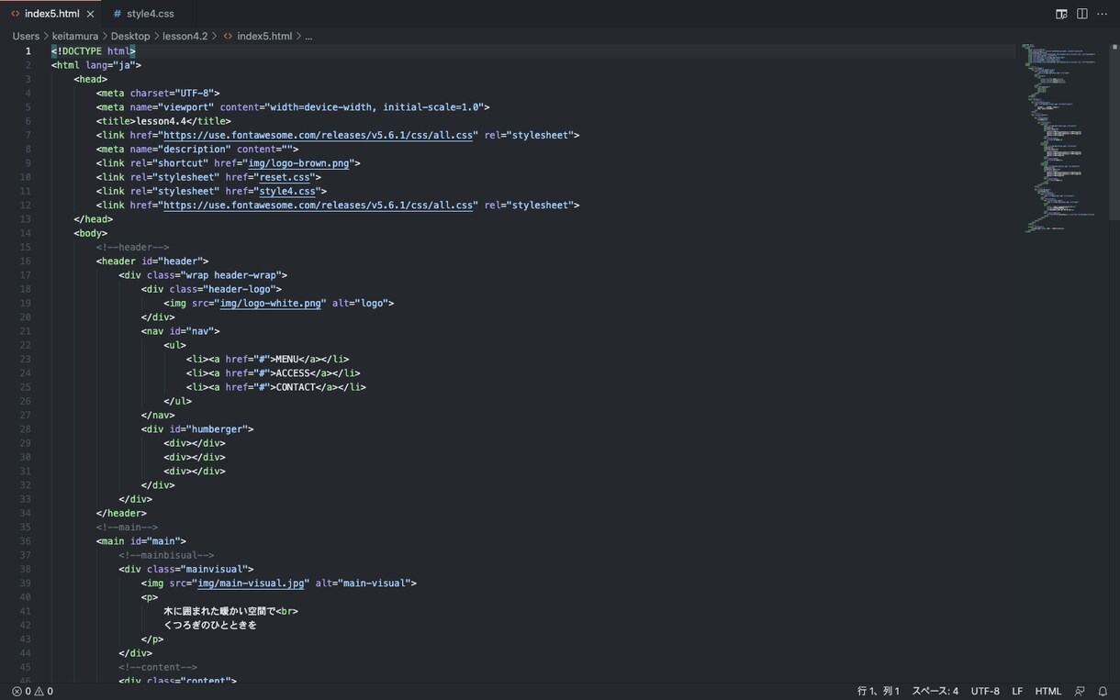Click the MENU anchor text in code
Screen dimensions: 1120x700
289,359
